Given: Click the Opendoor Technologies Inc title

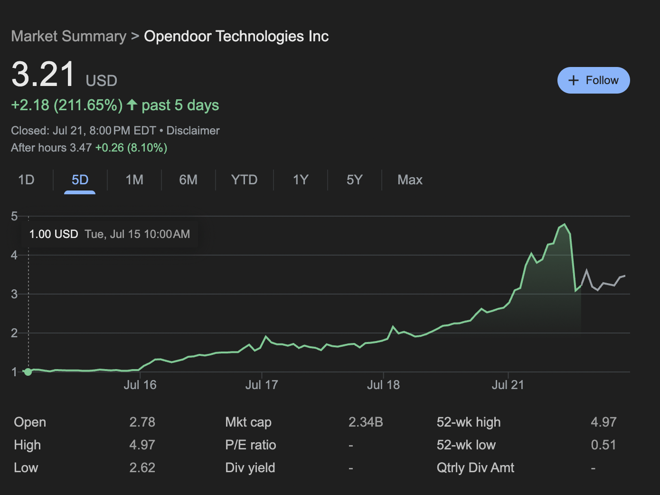Looking at the screenshot, I should [x=236, y=36].
